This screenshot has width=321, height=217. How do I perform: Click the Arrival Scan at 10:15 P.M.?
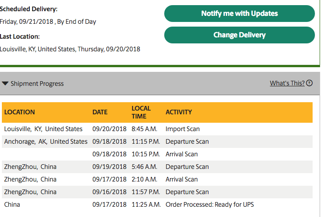[x=181, y=154]
